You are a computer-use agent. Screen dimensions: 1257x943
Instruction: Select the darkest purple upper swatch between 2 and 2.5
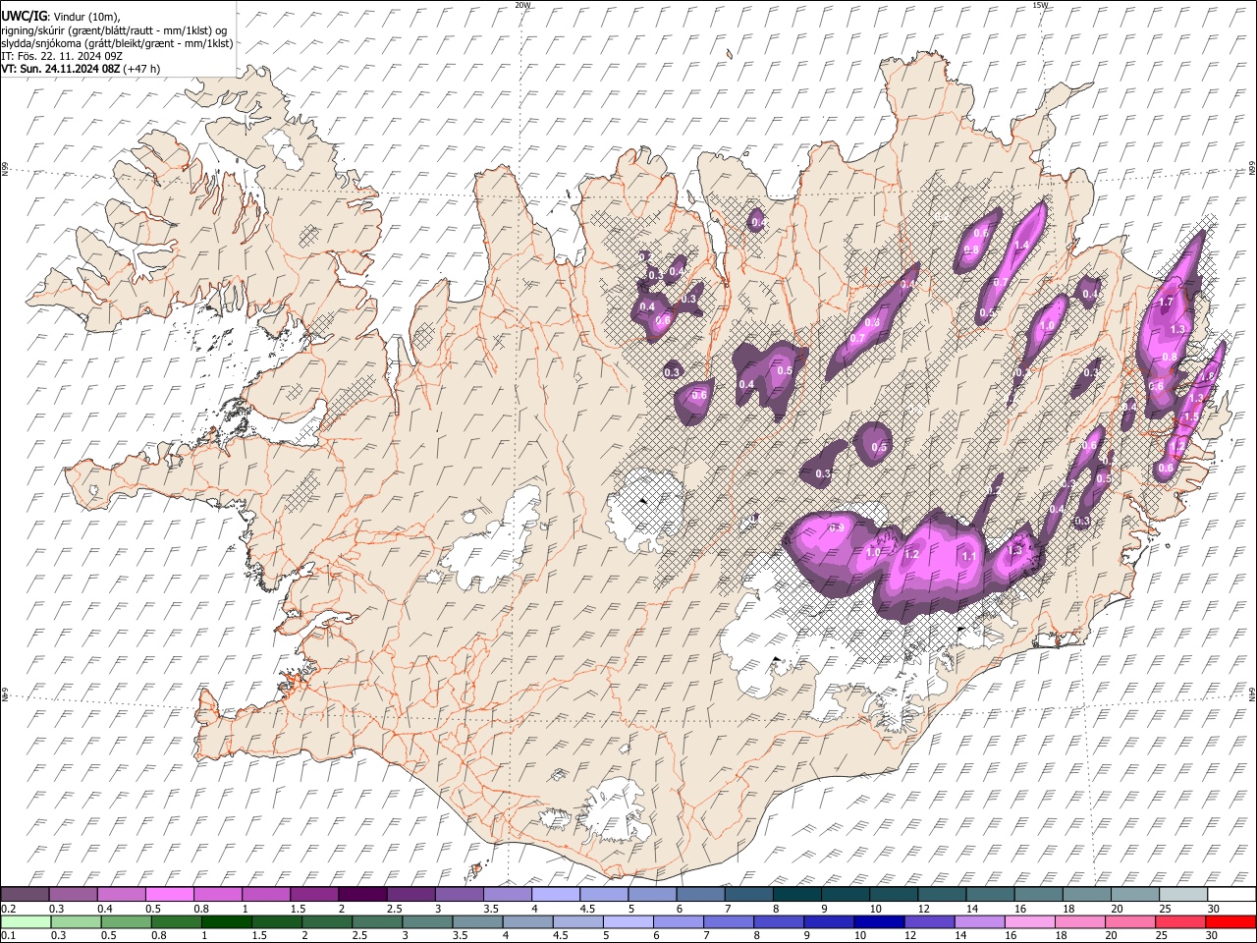click(362, 895)
